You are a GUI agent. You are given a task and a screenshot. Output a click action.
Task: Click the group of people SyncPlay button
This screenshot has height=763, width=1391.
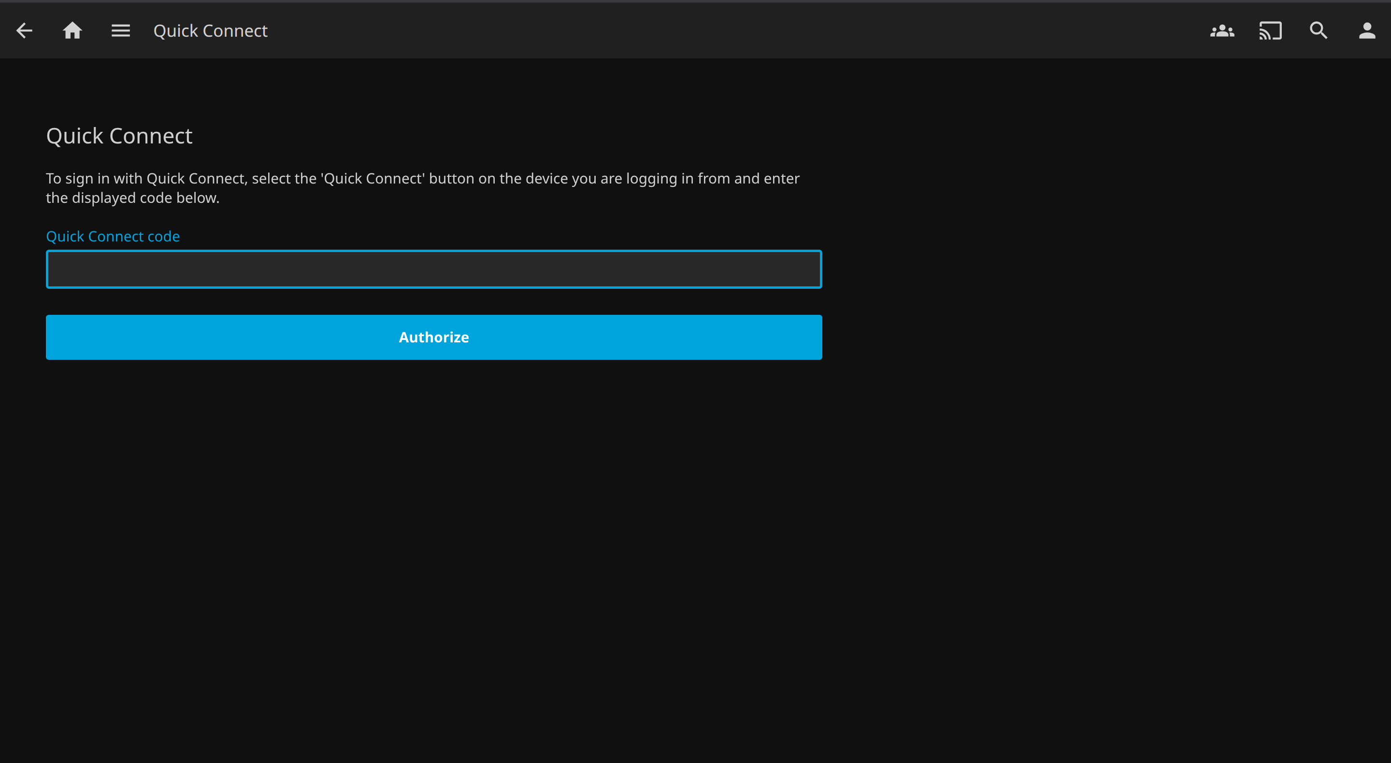[1222, 31]
